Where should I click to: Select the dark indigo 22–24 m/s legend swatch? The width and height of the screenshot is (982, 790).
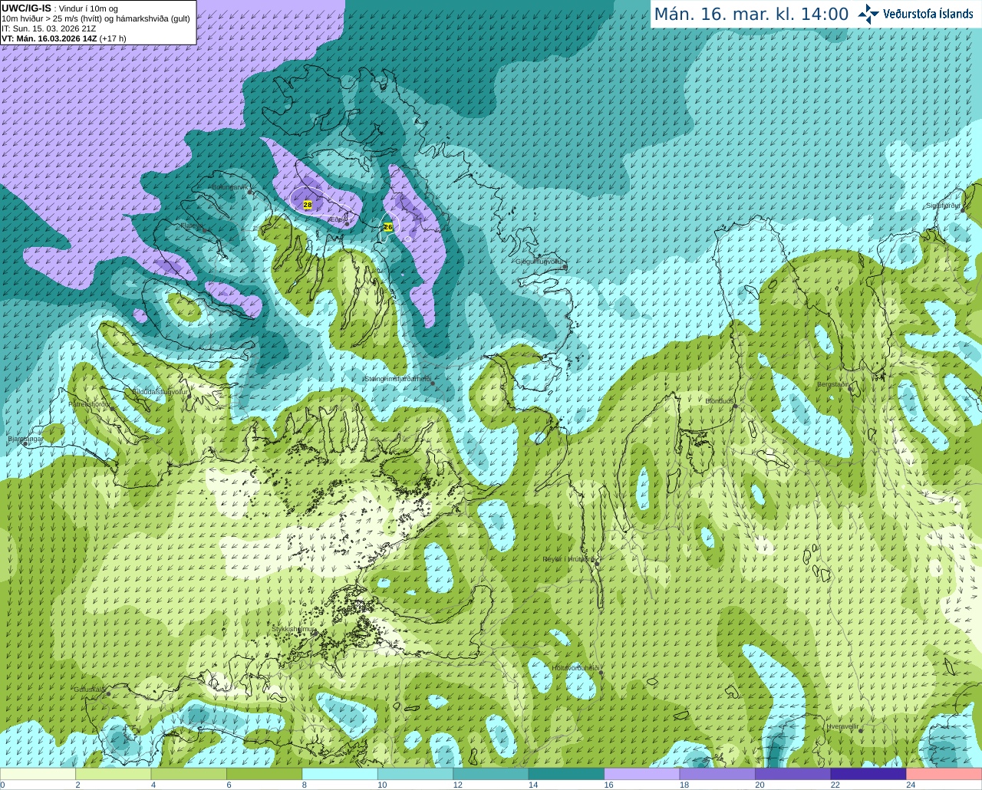coord(868,774)
